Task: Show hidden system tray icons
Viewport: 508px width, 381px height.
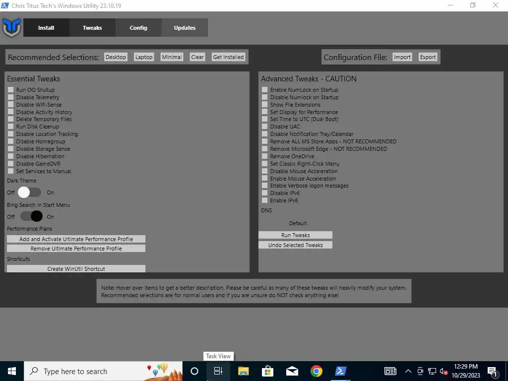Action: tap(408, 371)
